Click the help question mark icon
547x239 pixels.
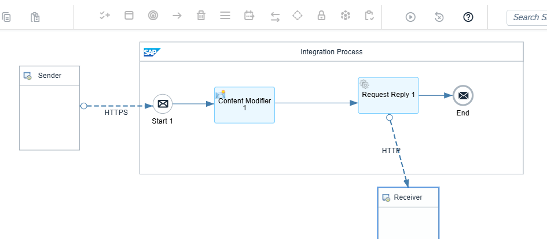(x=468, y=17)
